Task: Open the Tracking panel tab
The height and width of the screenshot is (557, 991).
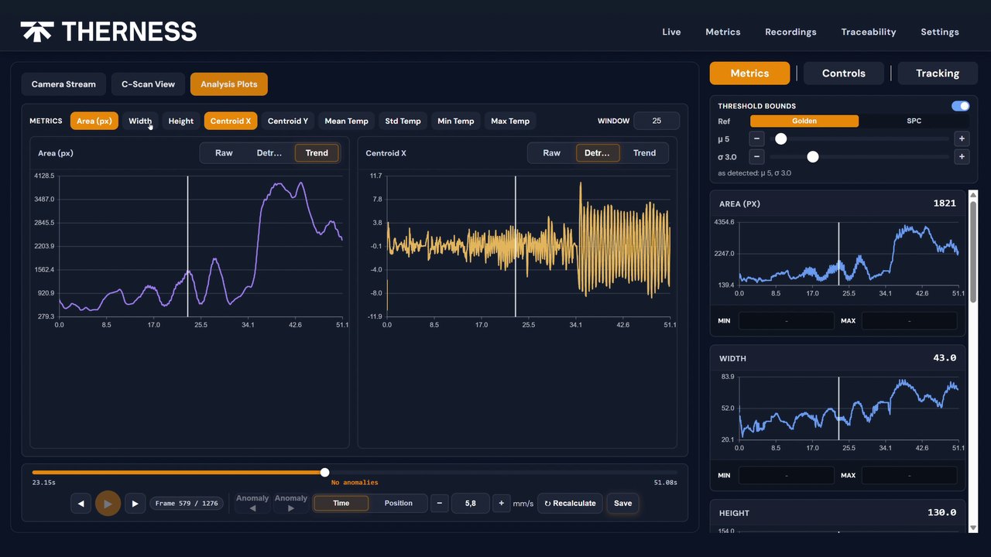Action: coord(937,73)
